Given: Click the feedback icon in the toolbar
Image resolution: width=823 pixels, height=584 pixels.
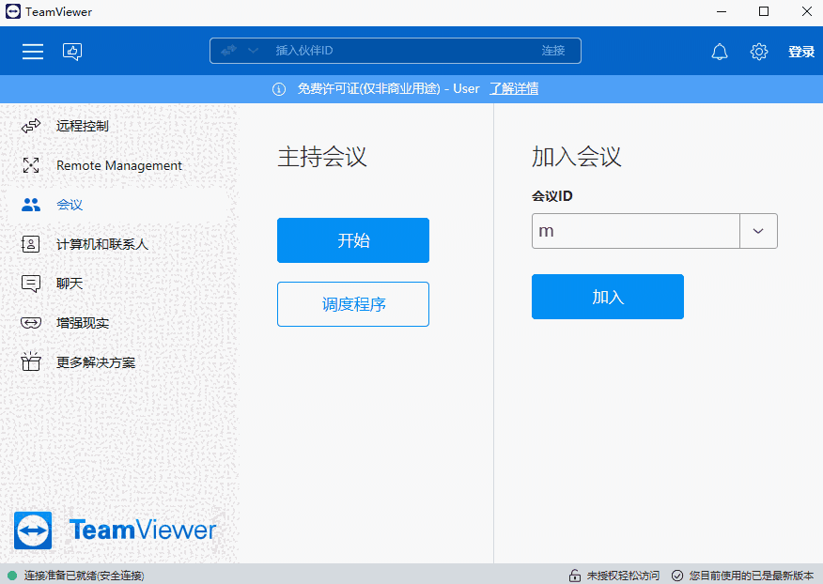Looking at the screenshot, I should pyautogui.click(x=72, y=51).
